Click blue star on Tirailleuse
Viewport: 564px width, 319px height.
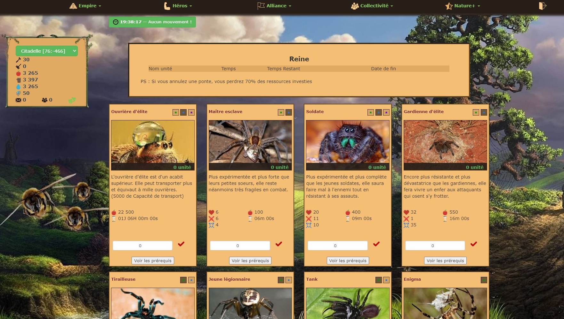191,280
